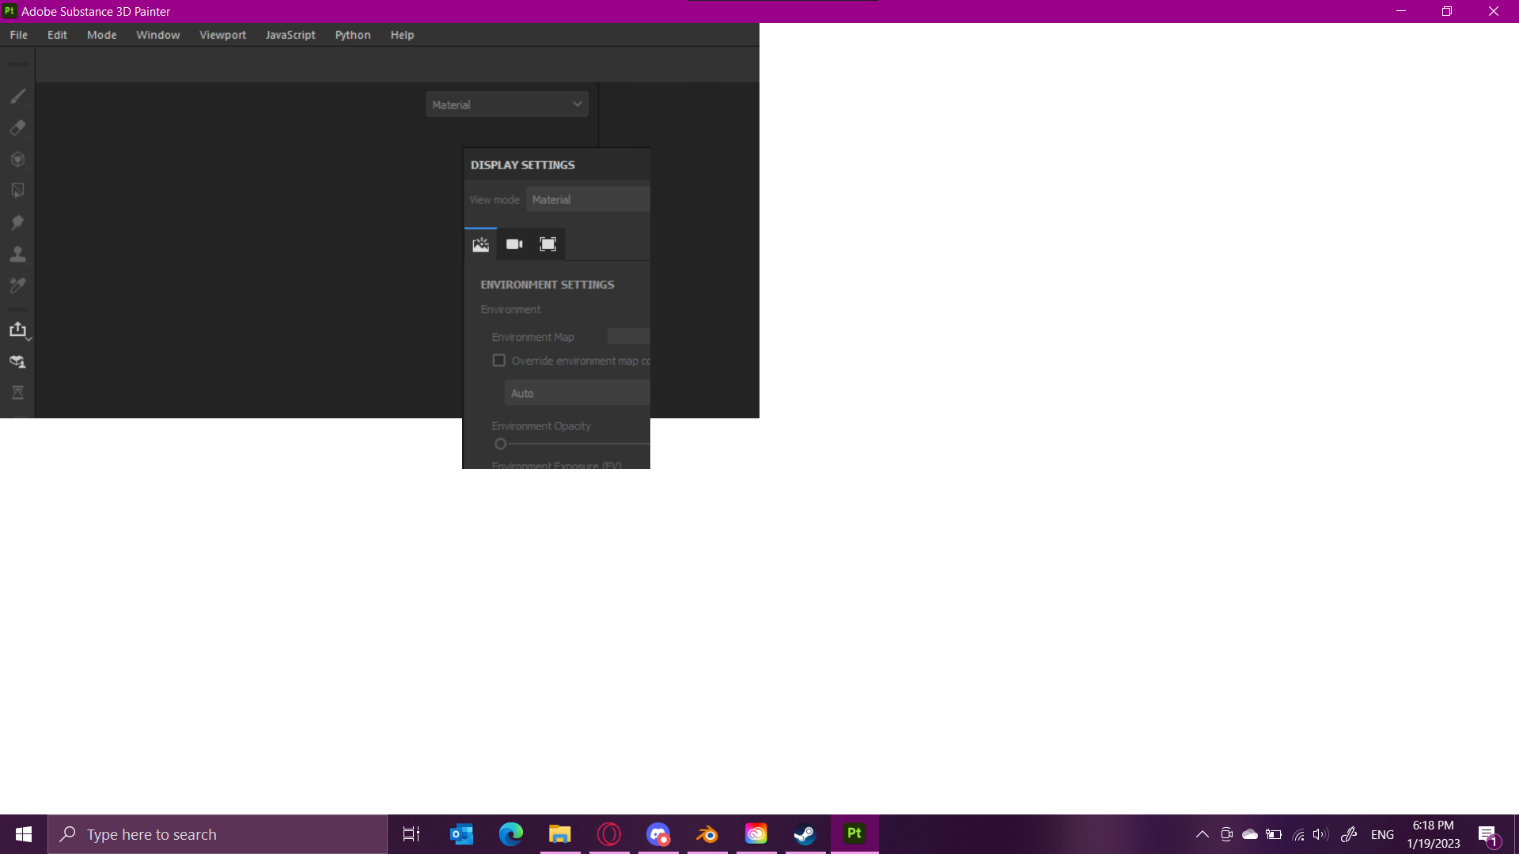This screenshot has height=854, width=1519.
Task: Open the Viewport menu
Action: tap(222, 35)
